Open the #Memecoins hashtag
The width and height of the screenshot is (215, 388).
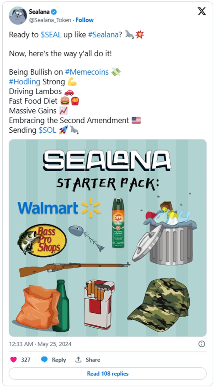pyautogui.click(x=87, y=72)
